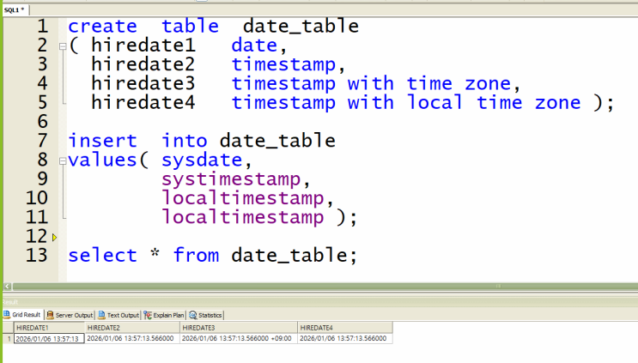The height and width of the screenshot is (363, 638).
Task: Click 'hiredate2' column name on line 3
Action: [x=143, y=64]
